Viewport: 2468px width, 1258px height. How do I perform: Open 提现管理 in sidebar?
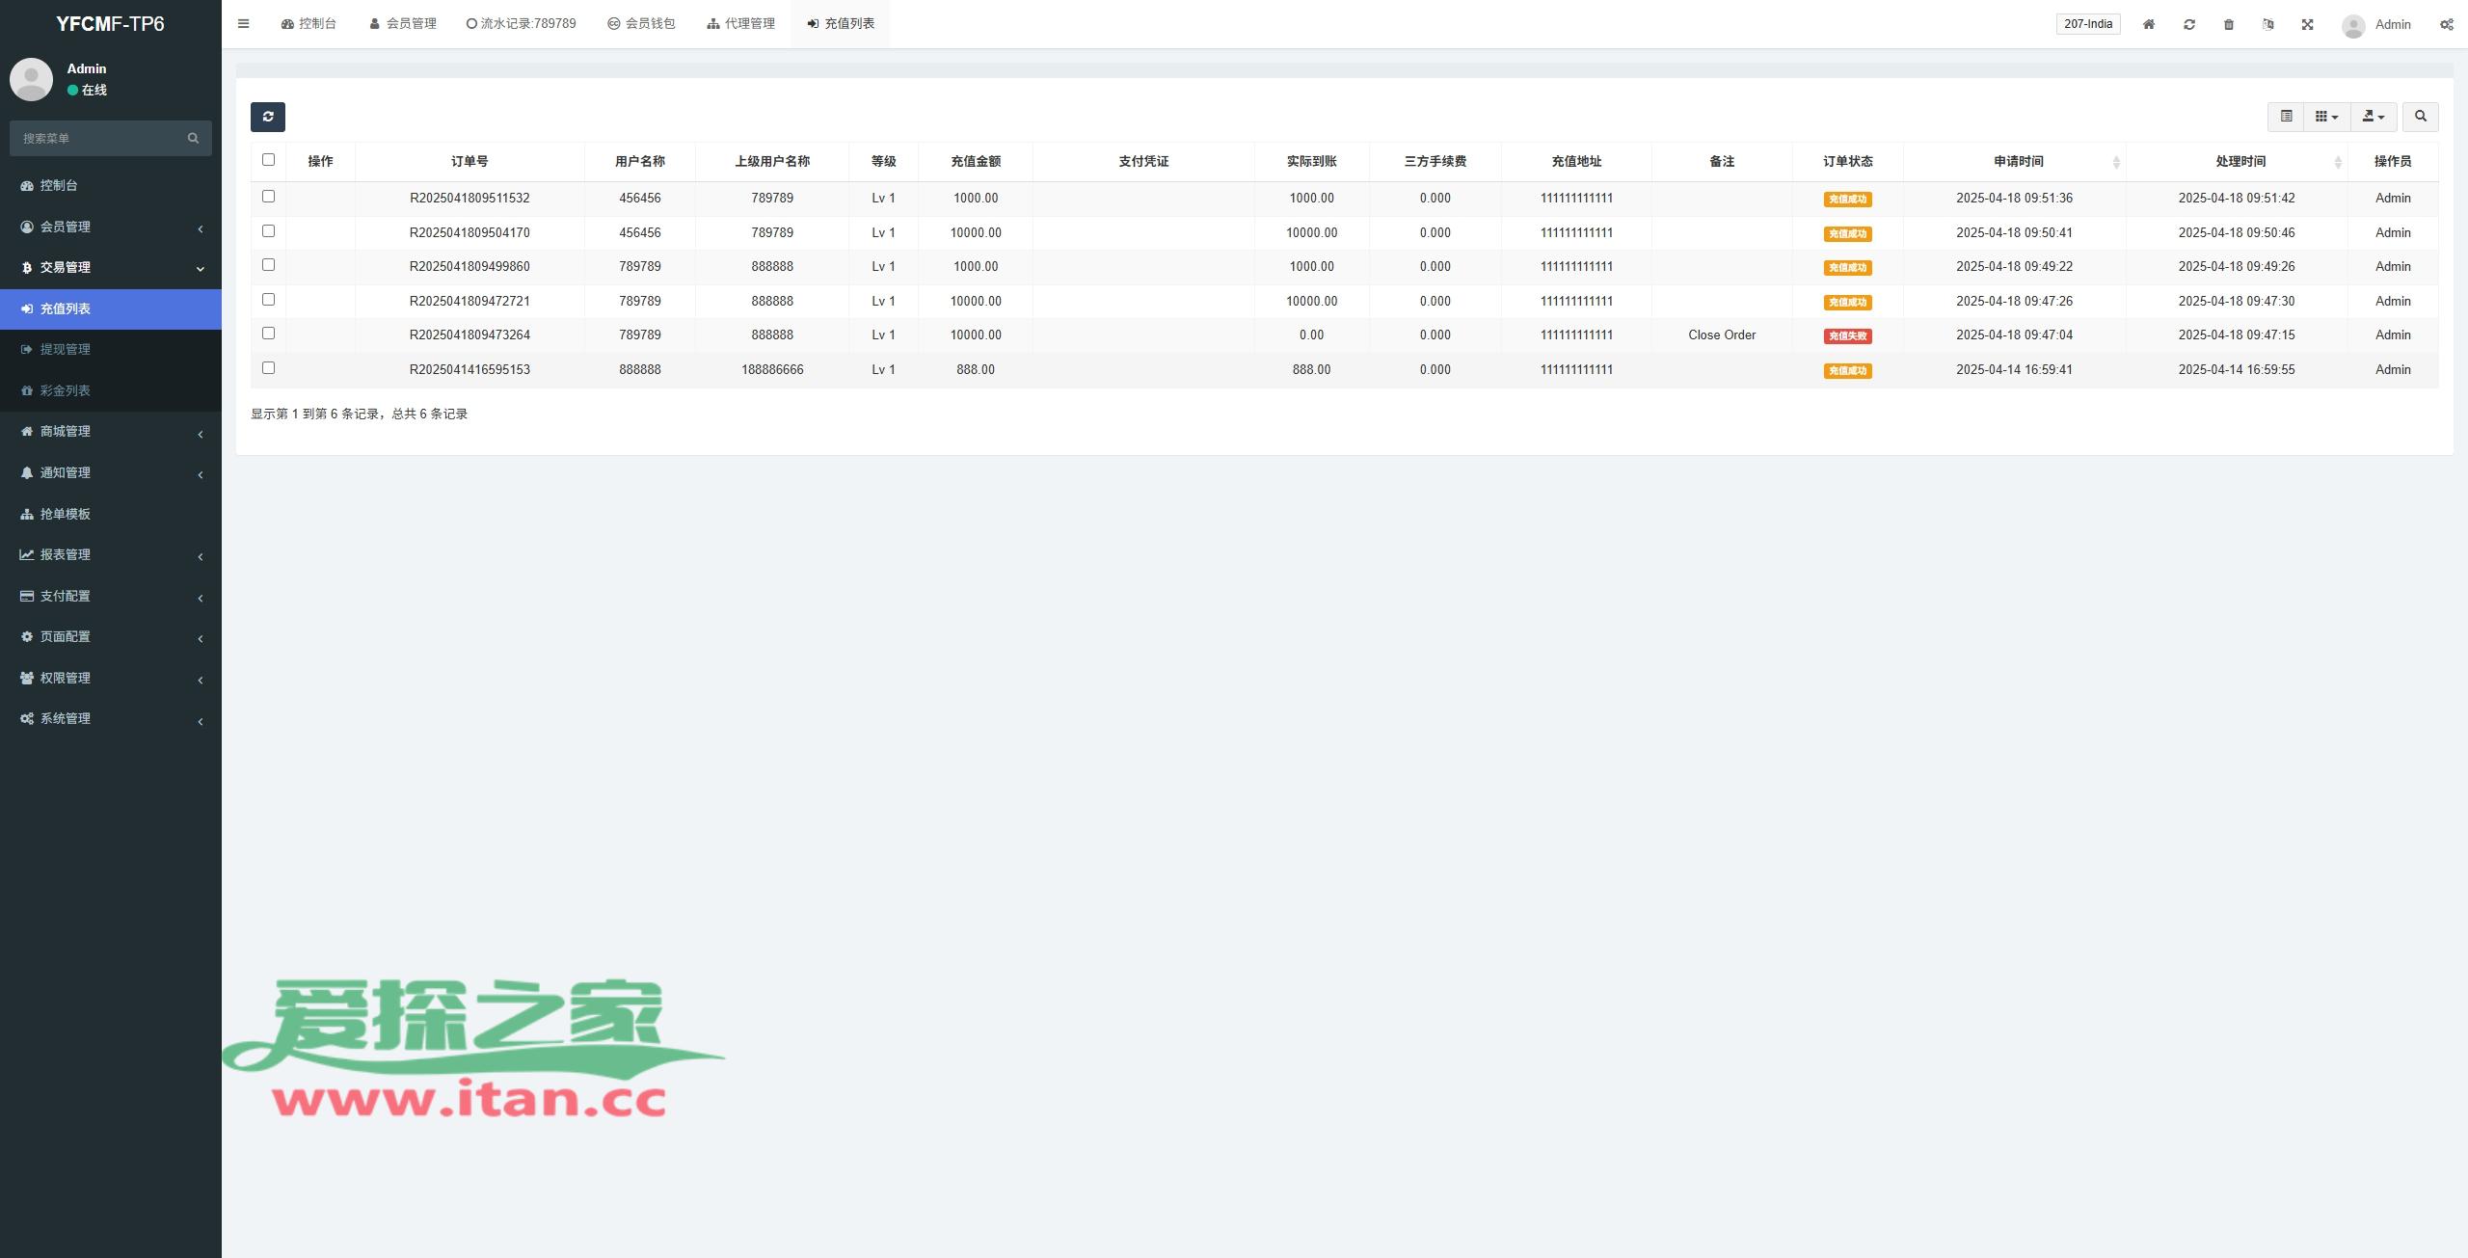(65, 349)
